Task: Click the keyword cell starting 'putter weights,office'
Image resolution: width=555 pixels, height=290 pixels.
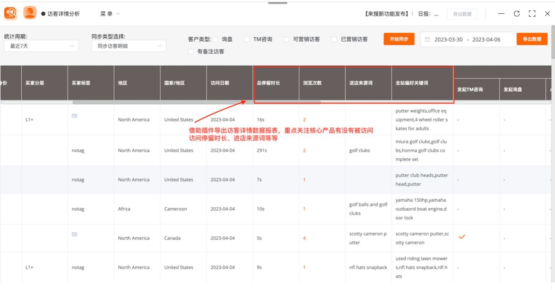Action: tap(422, 120)
